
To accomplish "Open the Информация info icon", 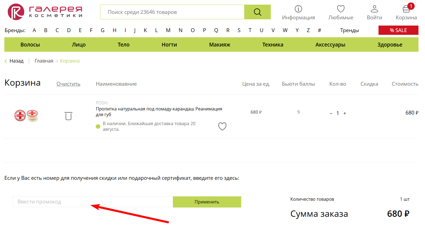I will click(298, 9).
